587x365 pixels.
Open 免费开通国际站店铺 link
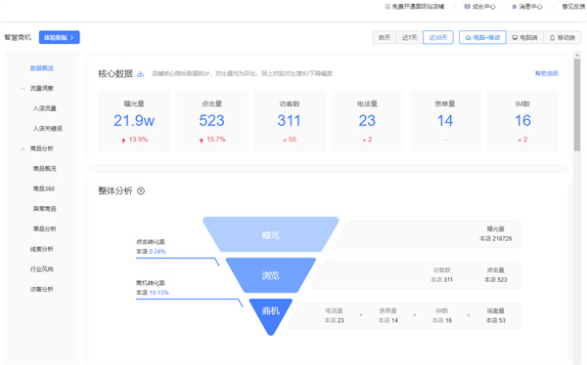pos(418,7)
